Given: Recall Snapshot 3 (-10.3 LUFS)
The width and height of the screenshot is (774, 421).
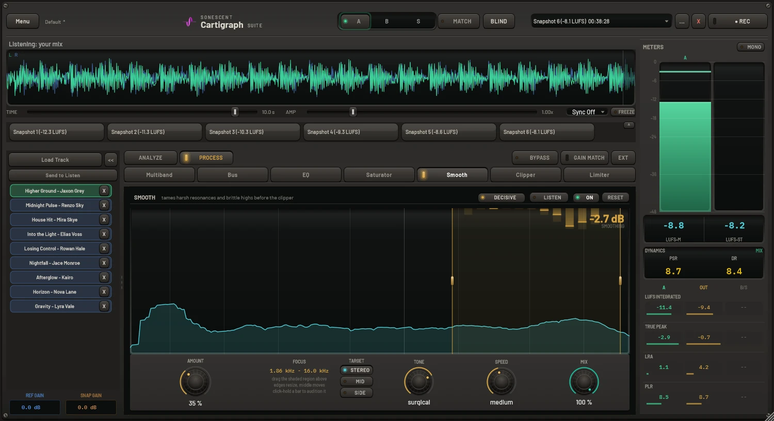Looking at the screenshot, I should pos(253,132).
